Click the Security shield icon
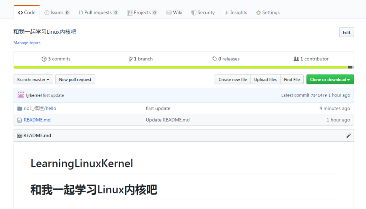 click(194, 13)
